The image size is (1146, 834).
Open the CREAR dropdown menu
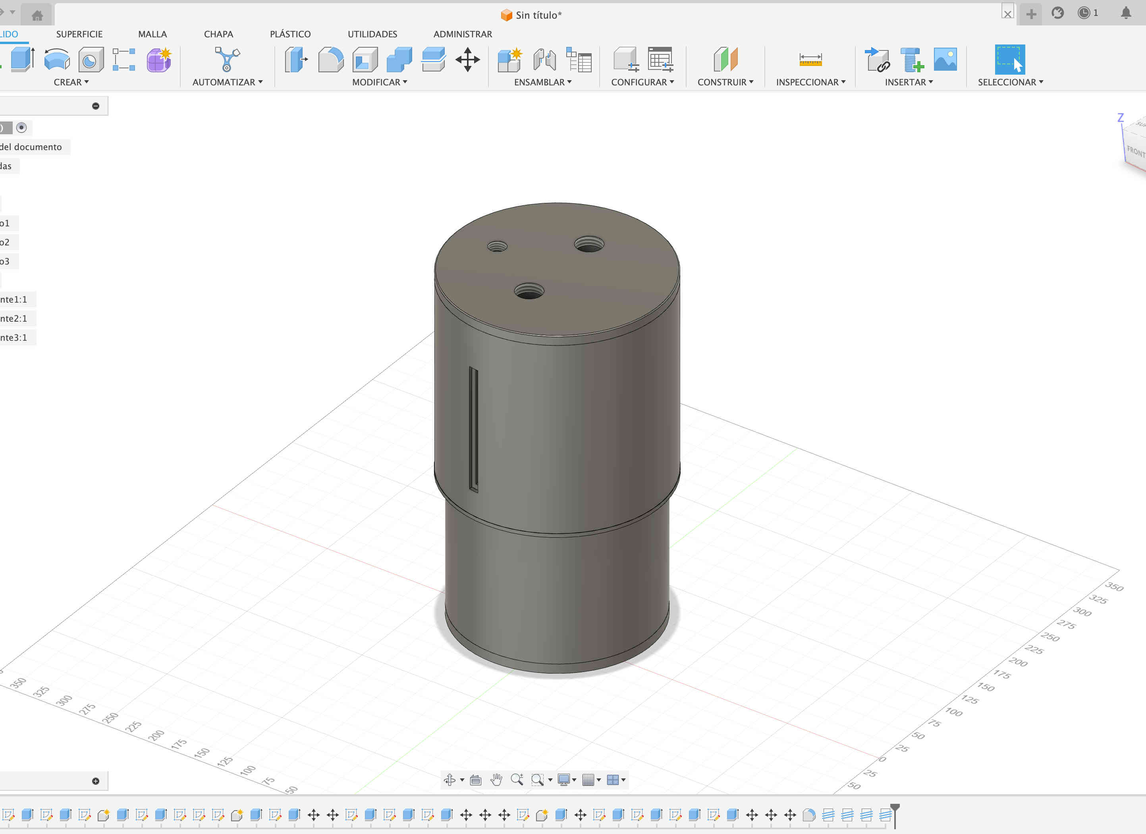(x=71, y=82)
